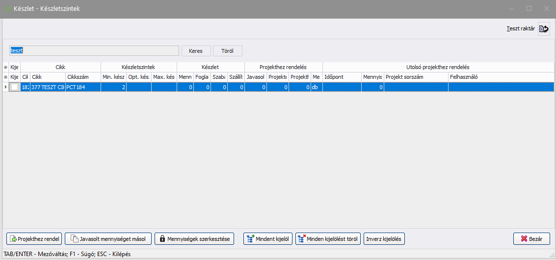This screenshot has height=260, width=556.
Task: Select the Min. készlet cell showing 2
Action: [113, 87]
